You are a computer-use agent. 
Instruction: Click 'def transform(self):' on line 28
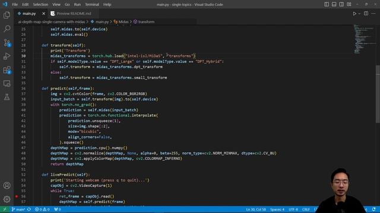(x=64, y=45)
